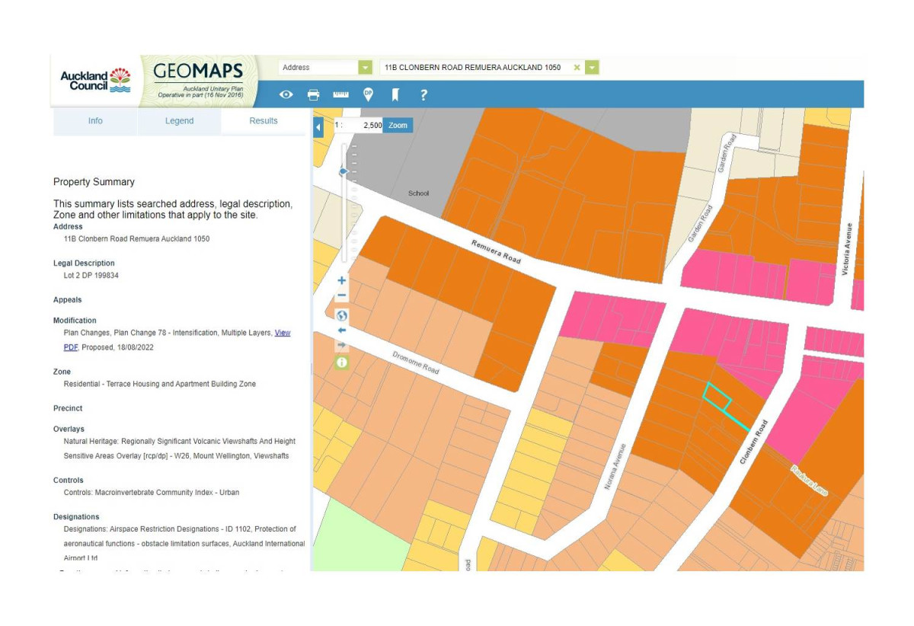
Task: Clear the searched address with X
Action: pyautogui.click(x=577, y=68)
